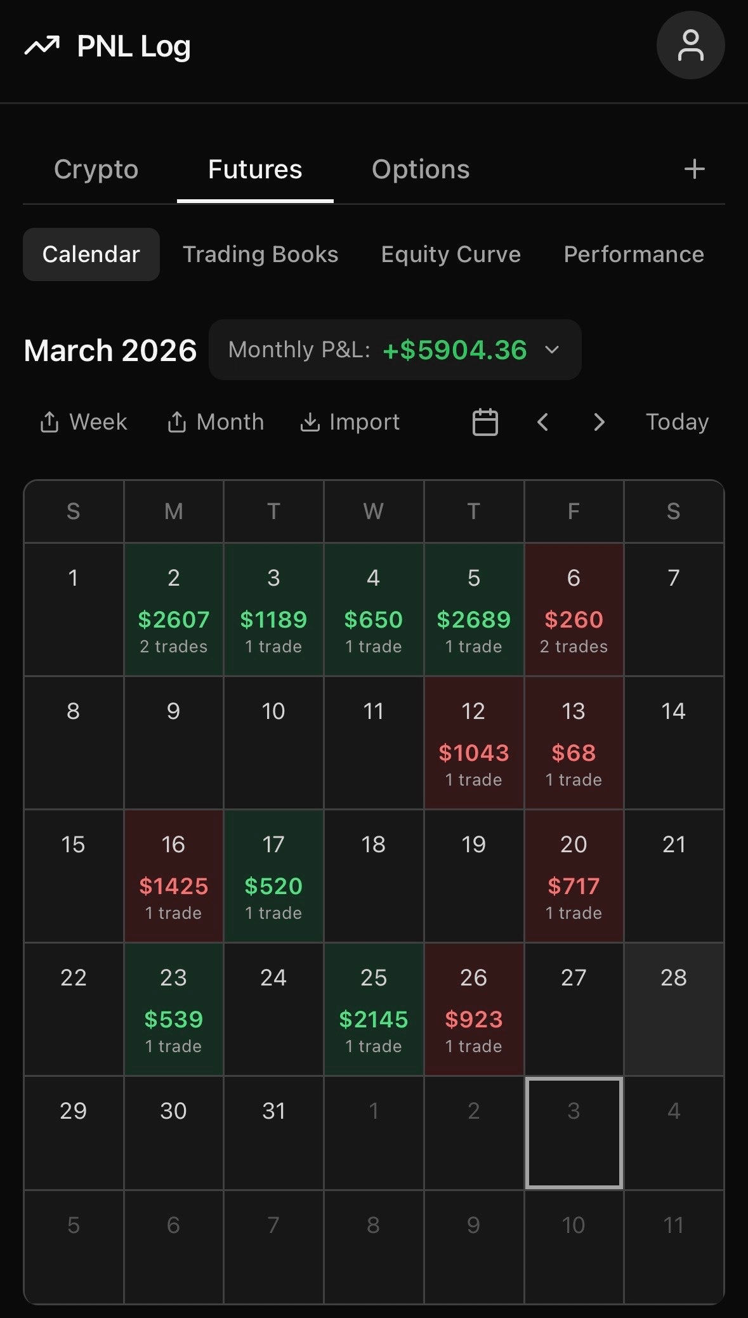Open the Performance view
Image resolution: width=748 pixels, height=1318 pixels.
(633, 254)
